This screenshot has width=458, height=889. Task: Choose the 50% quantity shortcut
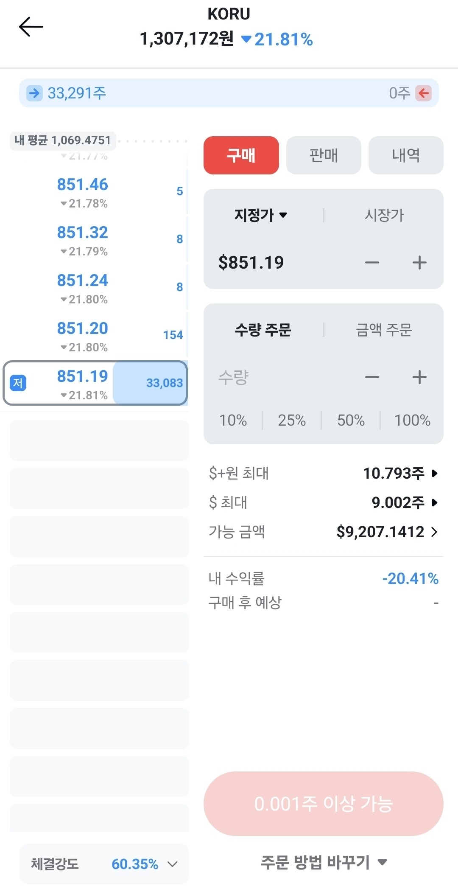click(351, 420)
